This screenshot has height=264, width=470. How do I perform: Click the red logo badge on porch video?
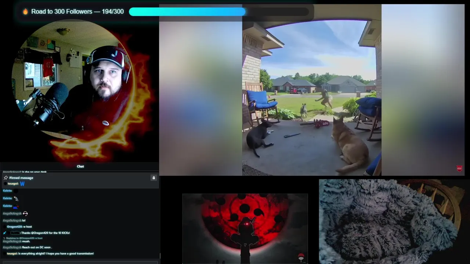[459, 168]
